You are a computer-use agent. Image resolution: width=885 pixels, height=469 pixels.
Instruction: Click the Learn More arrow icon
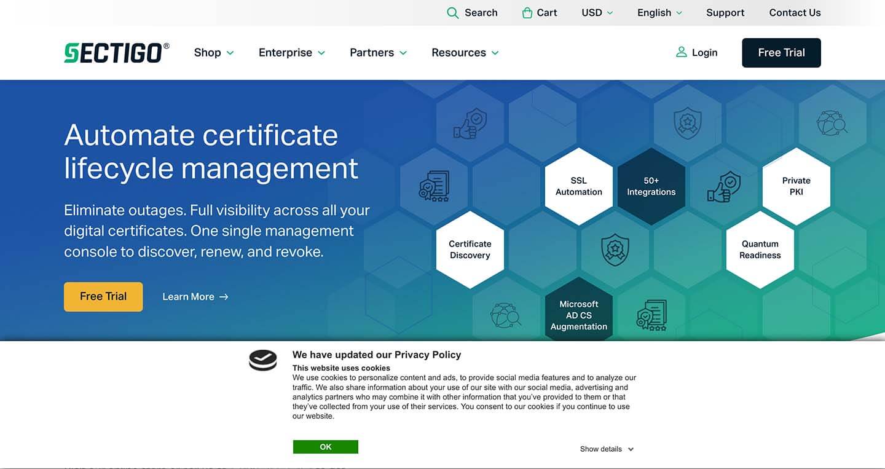click(x=224, y=297)
